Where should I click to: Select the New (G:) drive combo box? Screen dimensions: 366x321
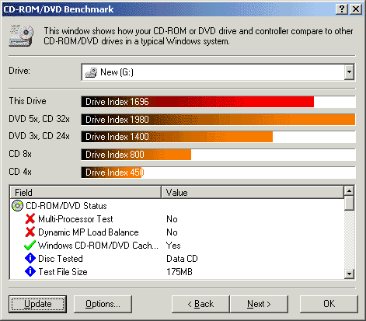click(x=218, y=72)
